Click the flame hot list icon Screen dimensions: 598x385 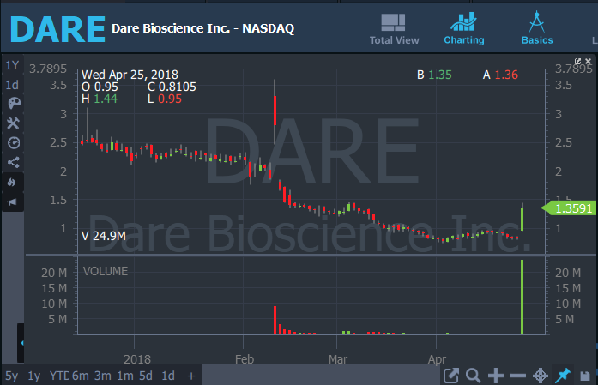(x=12, y=182)
